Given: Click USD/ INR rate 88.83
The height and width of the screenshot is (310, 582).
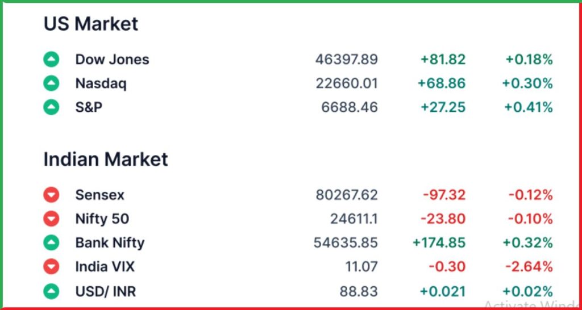Looking at the screenshot, I should pos(358,292).
